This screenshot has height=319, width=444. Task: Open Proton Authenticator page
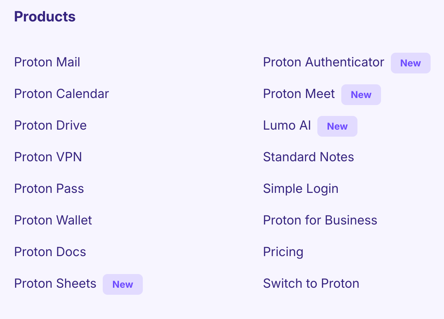tap(323, 63)
